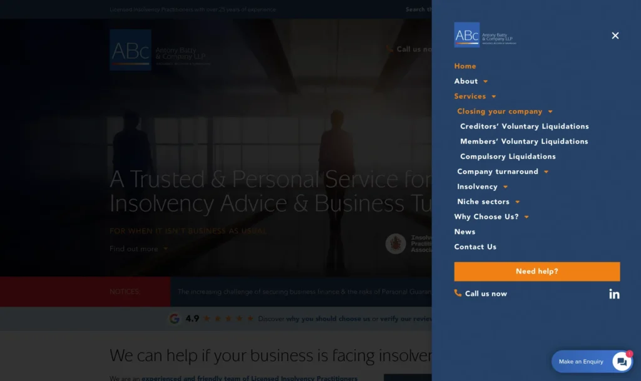Expand the About submenu arrow
The image size is (641, 381).
(x=486, y=82)
